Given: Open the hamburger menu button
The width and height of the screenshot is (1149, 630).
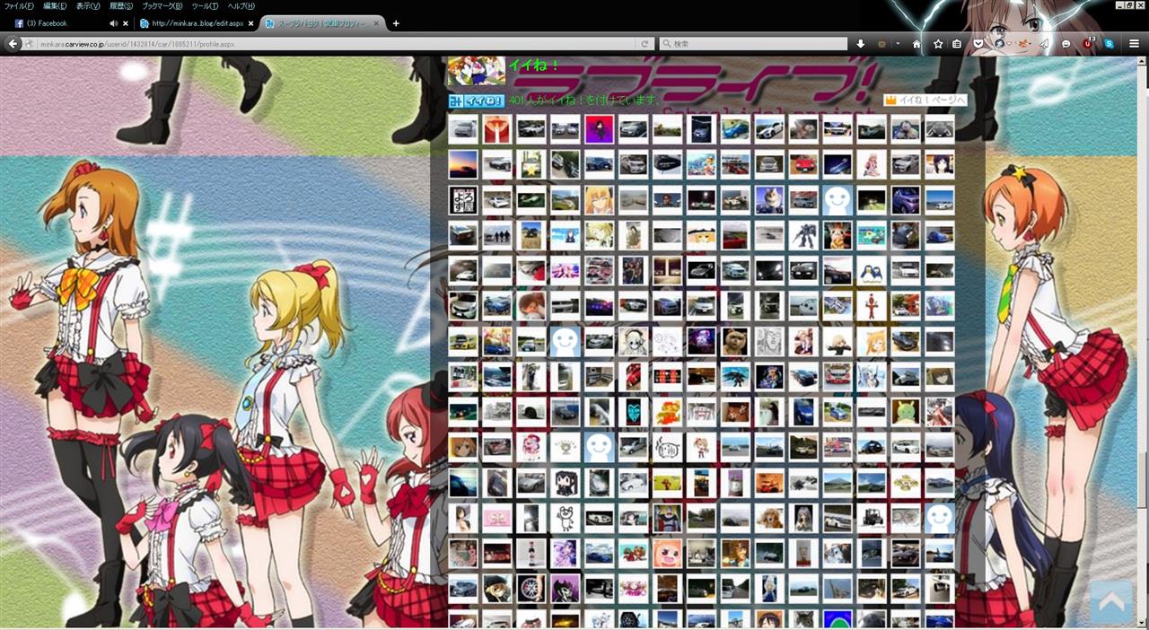Looking at the screenshot, I should (1134, 43).
